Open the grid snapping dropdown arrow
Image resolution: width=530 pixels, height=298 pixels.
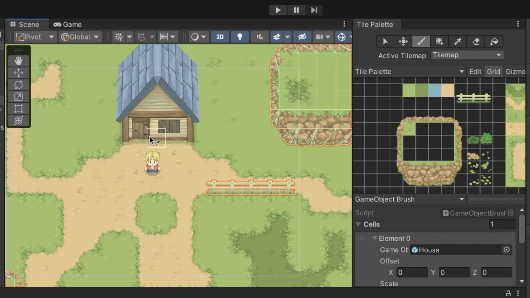152,37
